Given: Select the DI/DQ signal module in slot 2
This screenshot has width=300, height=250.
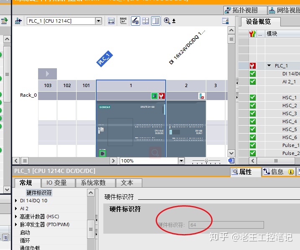Looking at the screenshot, I should click(x=186, y=128).
